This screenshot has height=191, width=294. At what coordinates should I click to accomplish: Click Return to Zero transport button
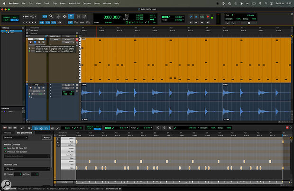pyautogui.click(x=191, y=22)
